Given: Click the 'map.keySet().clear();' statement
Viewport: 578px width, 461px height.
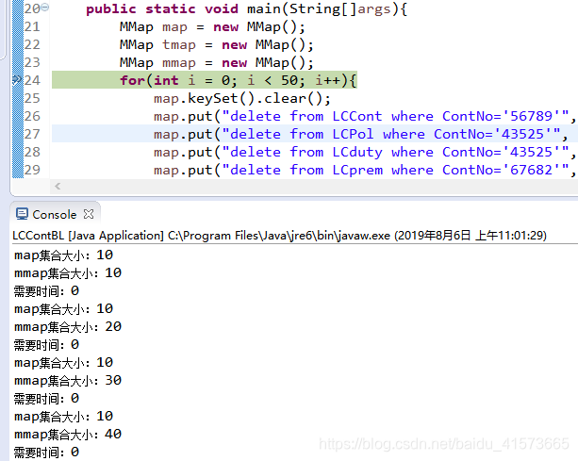Looking at the screenshot, I should [x=242, y=98].
